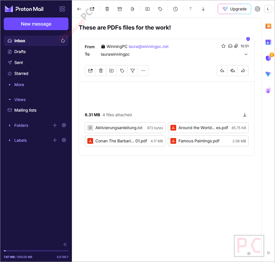Open the Move to folder menu in the top toolbar
The width and height of the screenshot is (275, 262).
point(148,9)
